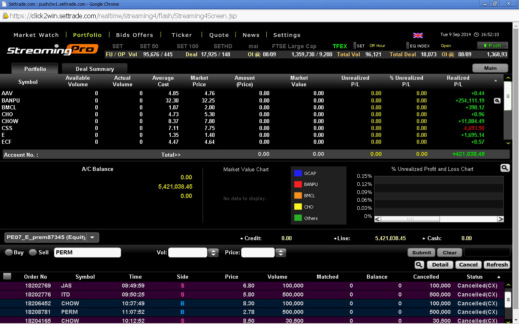
Task: Focus the Price input field
Action: tap(258, 252)
